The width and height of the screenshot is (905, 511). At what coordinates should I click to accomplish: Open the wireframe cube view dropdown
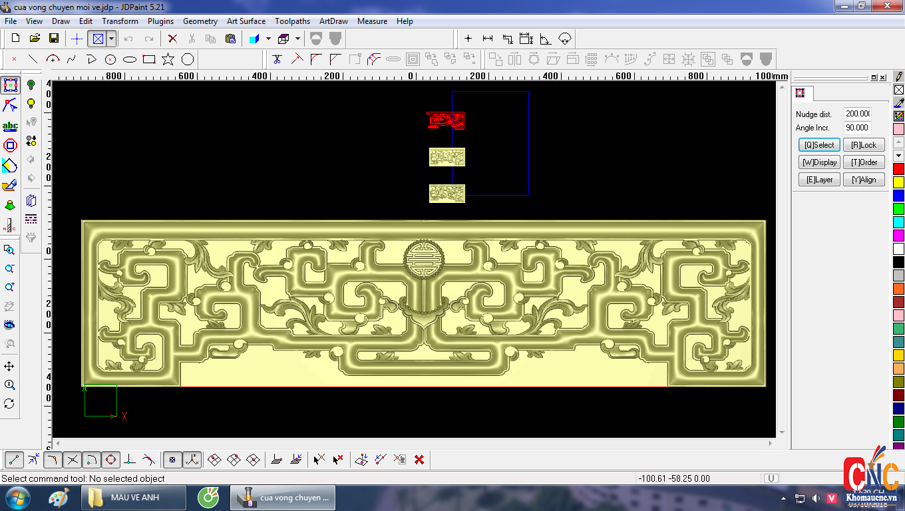pos(297,39)
